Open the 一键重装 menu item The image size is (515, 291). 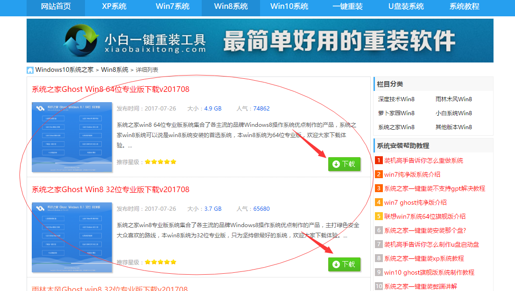tap(347, 7)
